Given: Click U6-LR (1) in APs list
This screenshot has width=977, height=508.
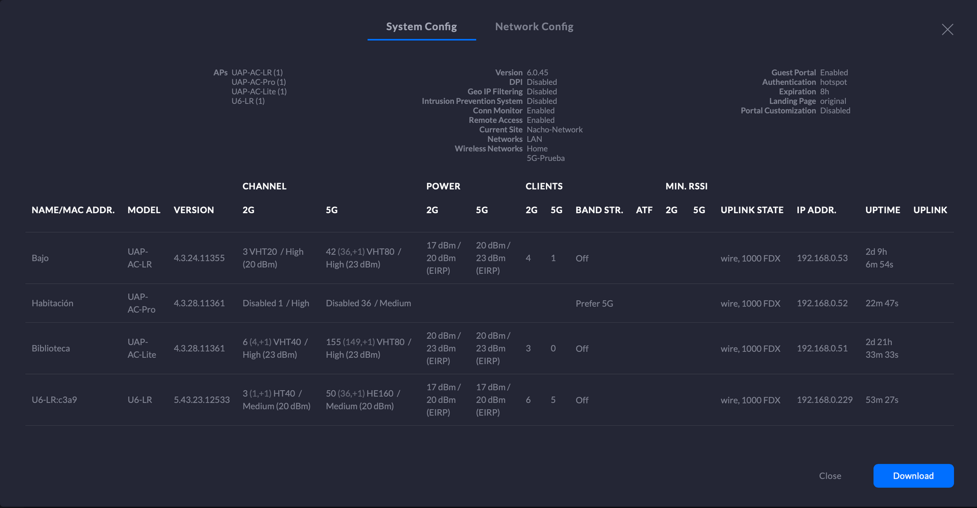Looking at the screenshot, I should (x=248, y=101).
